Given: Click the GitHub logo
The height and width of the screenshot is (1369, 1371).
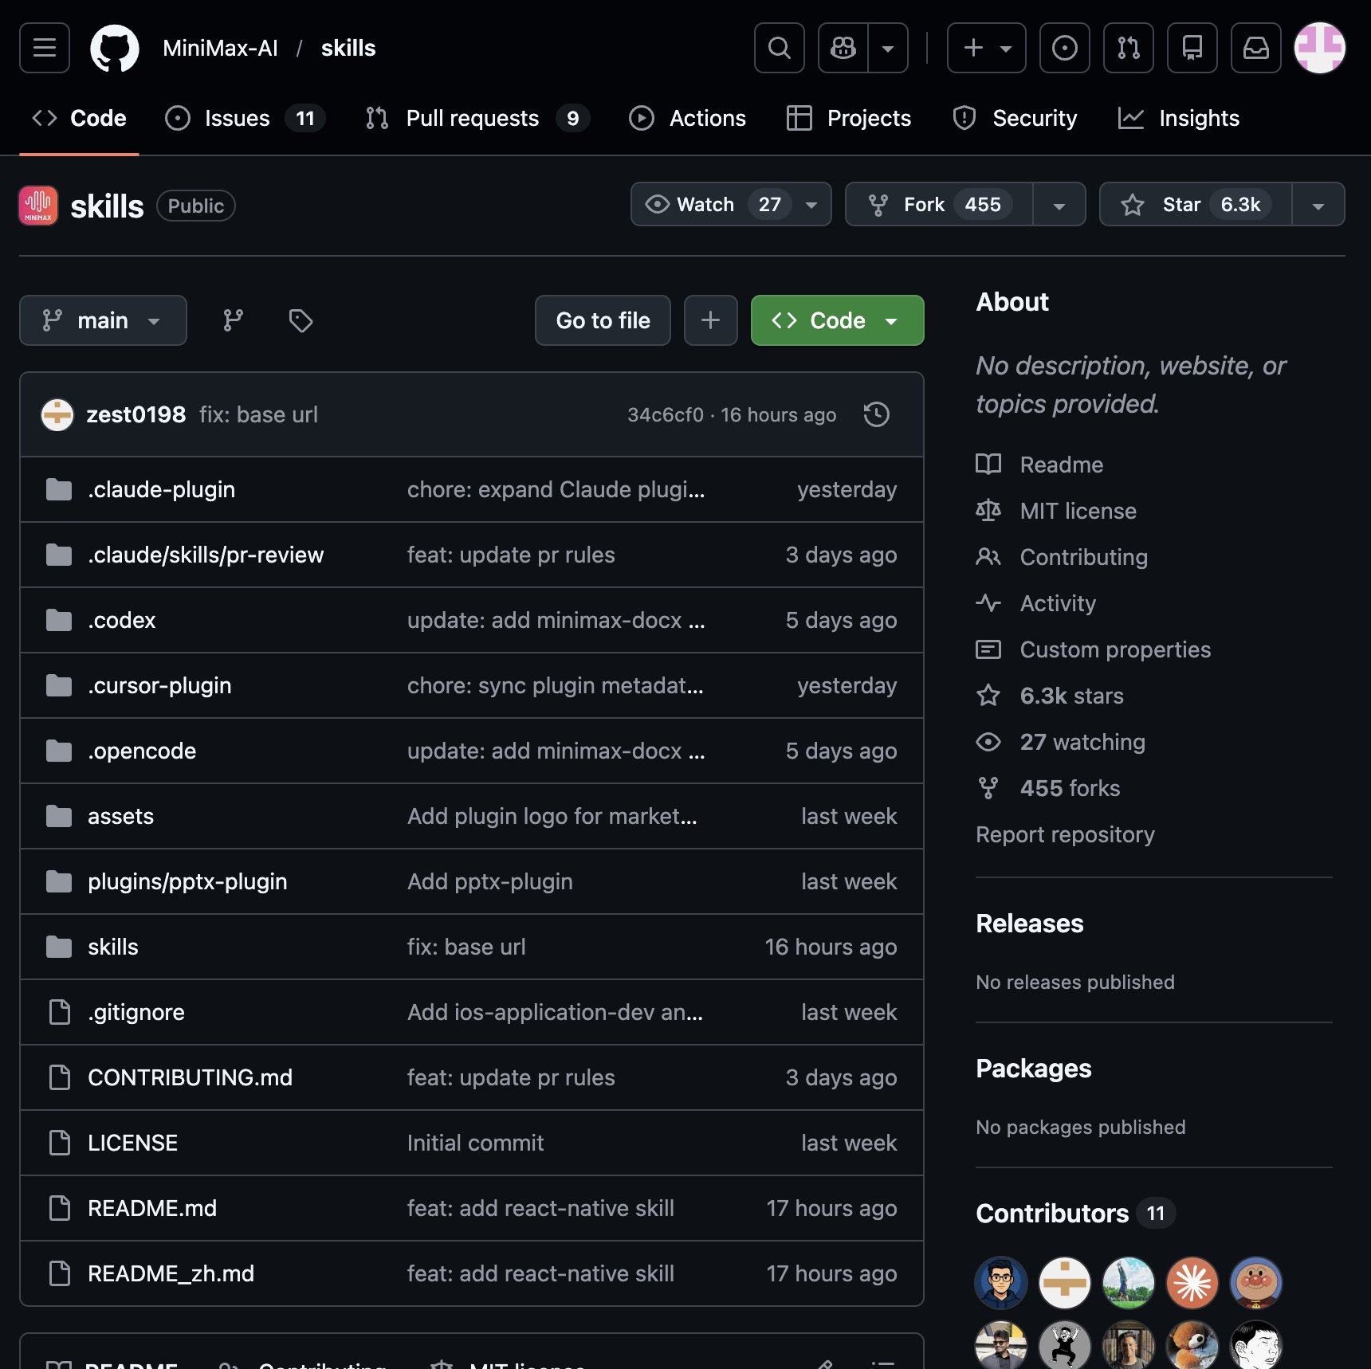Looking at the screenshot, I should (x=116, y=48).
